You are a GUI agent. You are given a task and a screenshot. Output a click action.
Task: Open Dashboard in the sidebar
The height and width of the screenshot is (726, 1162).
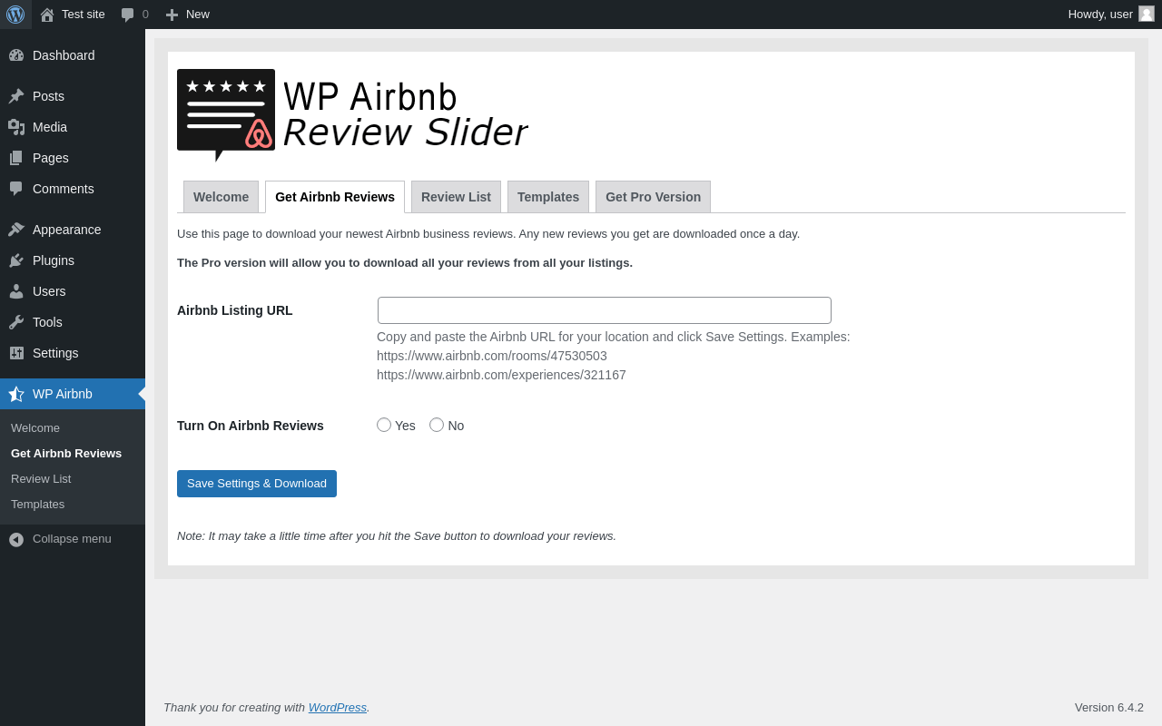(64, 55)
